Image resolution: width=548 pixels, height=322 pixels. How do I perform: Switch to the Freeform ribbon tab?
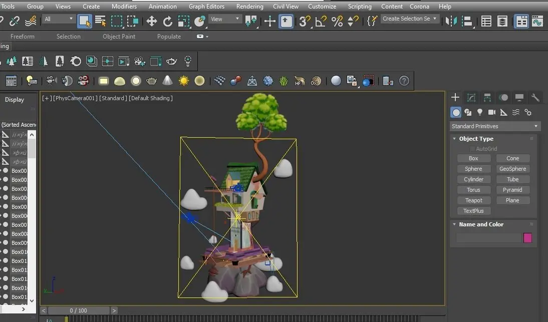(x=23, y=37)
